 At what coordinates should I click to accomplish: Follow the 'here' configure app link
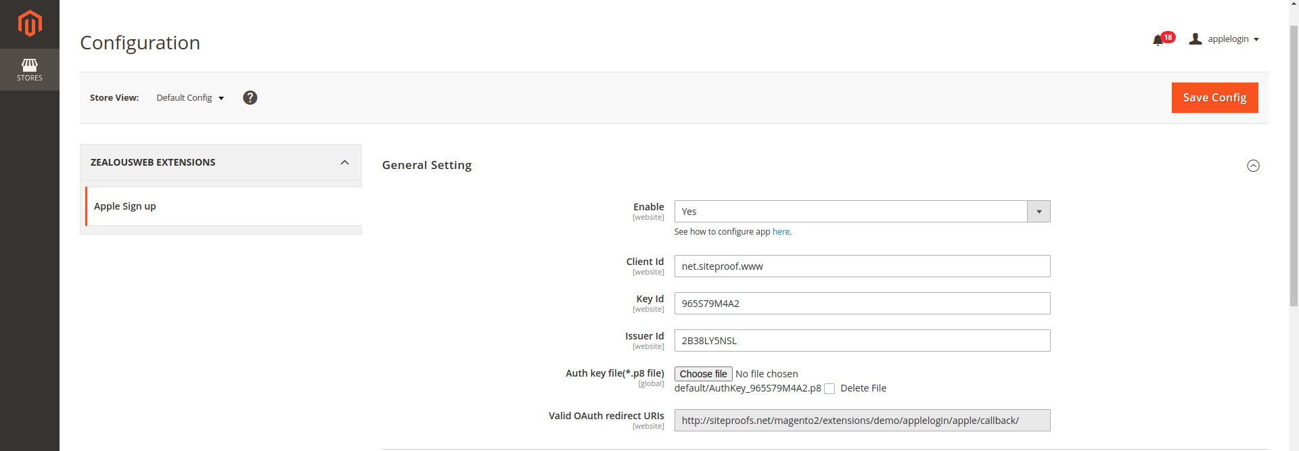click(781, 232)
